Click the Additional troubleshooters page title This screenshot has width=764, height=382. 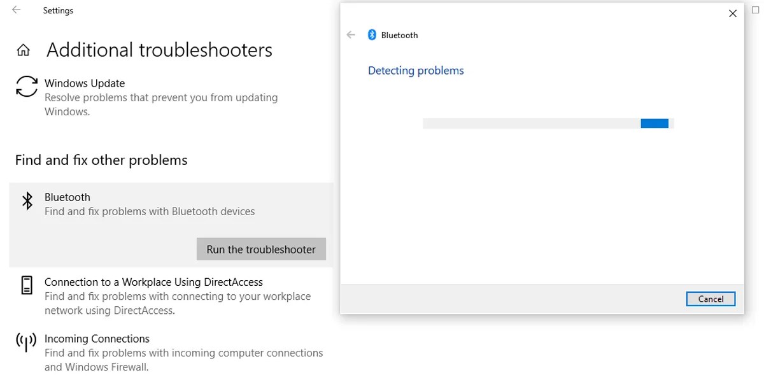[x=159, y=49]
